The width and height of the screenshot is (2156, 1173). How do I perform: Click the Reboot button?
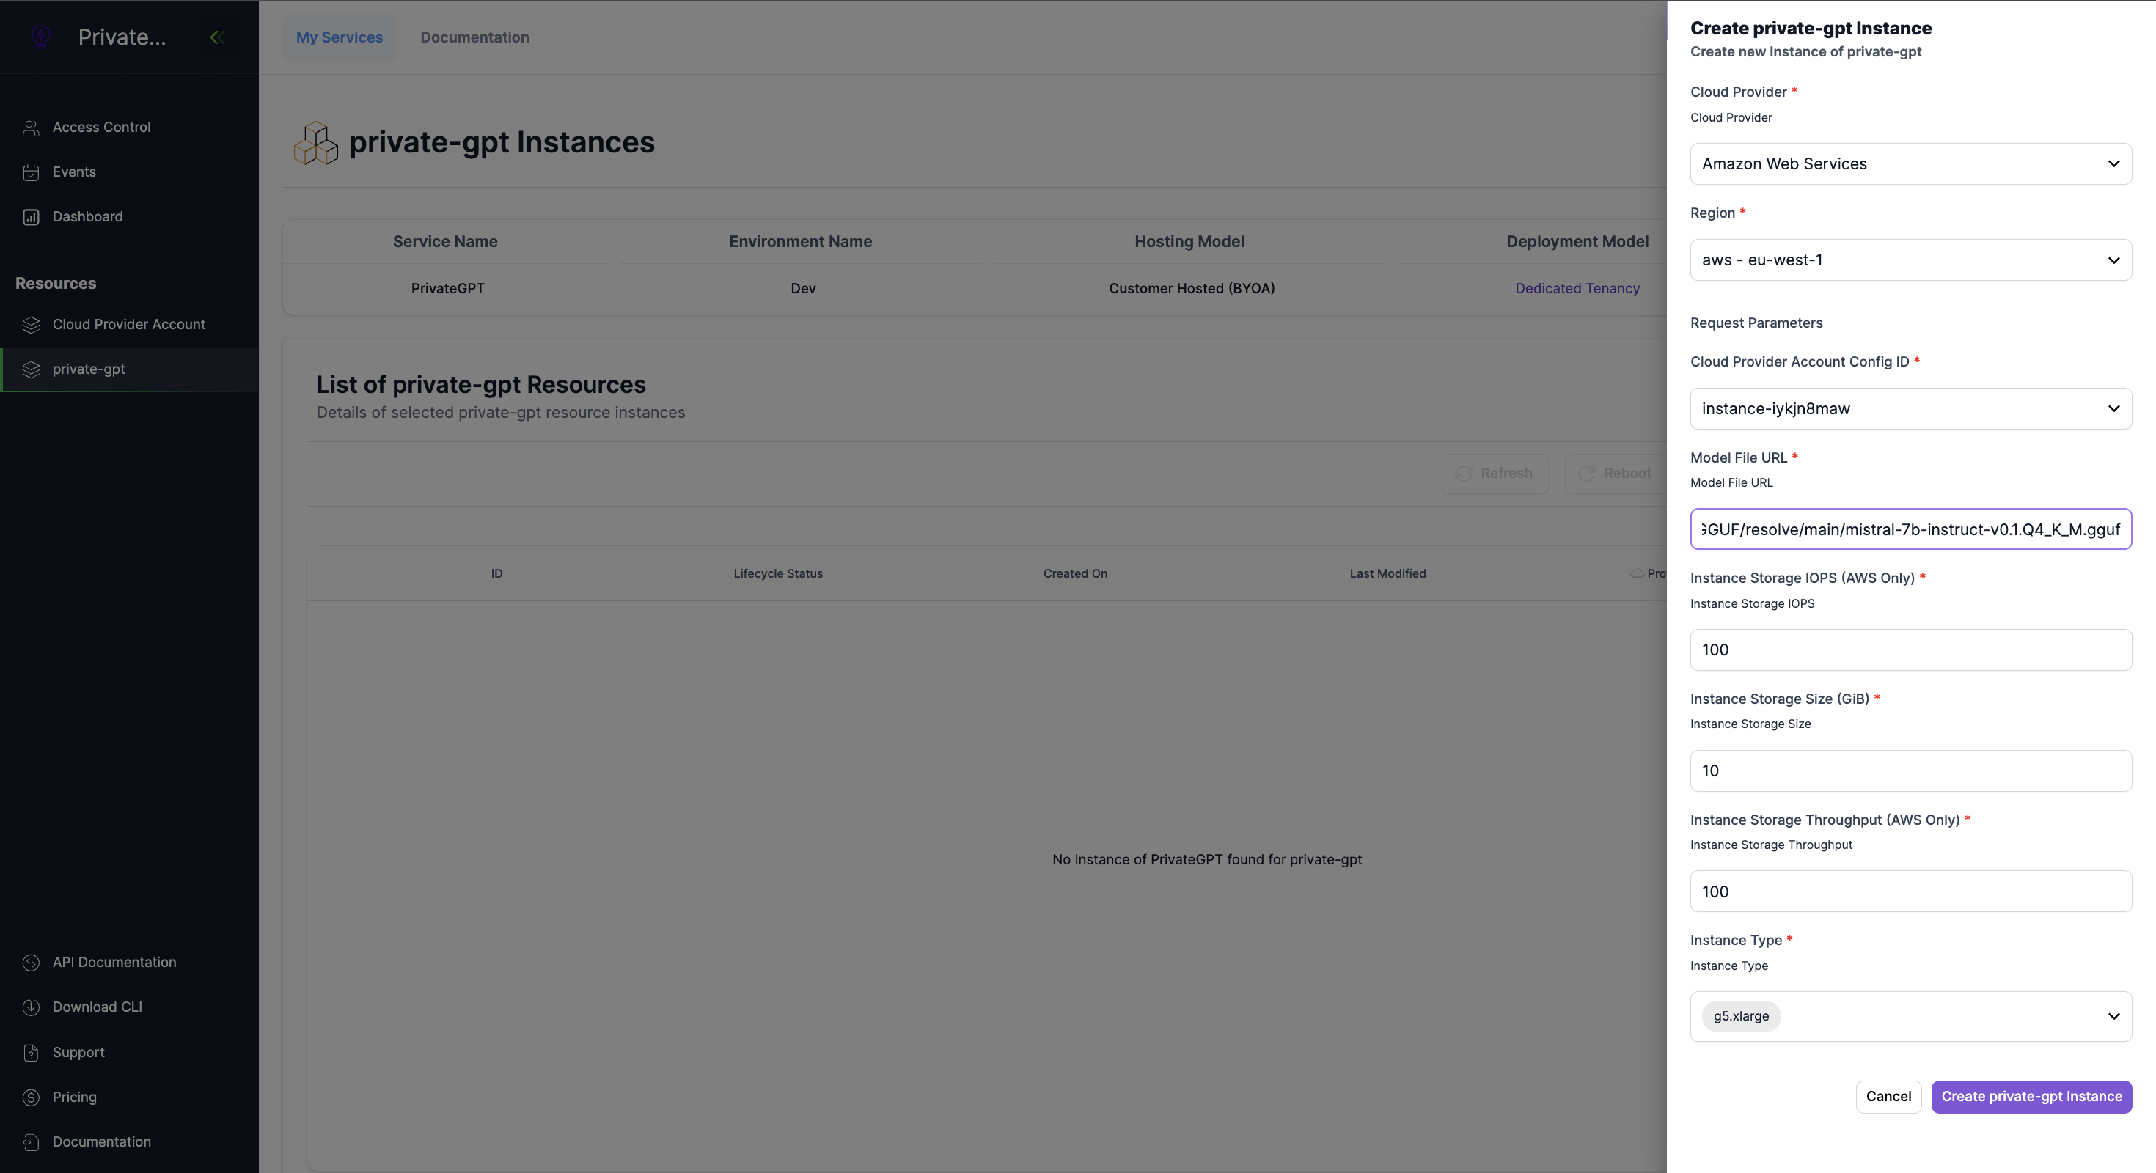click(1616, 474)
